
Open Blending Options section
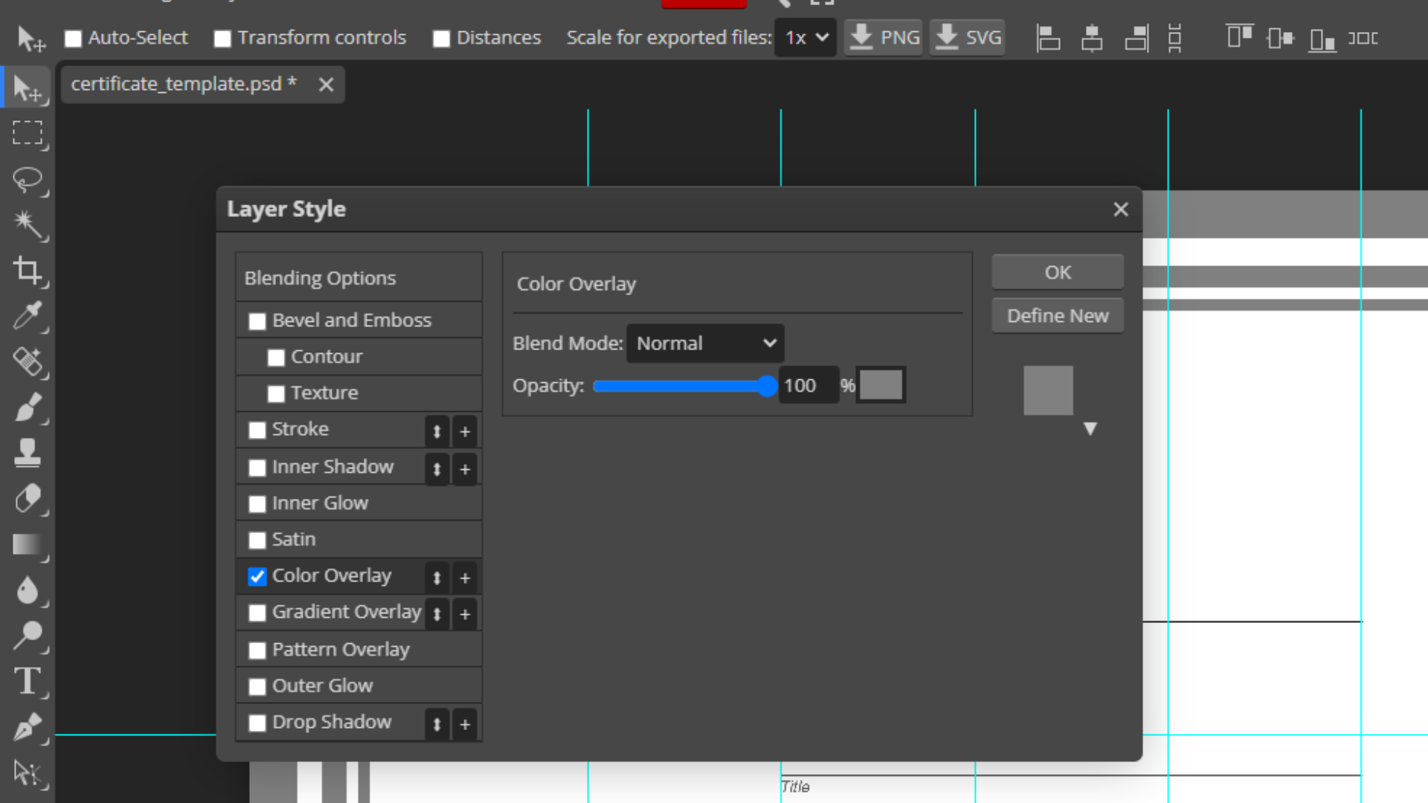tap(321, 278)
